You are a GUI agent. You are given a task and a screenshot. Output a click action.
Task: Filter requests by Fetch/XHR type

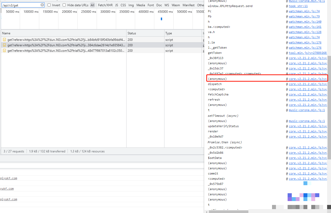click(105, 5)
